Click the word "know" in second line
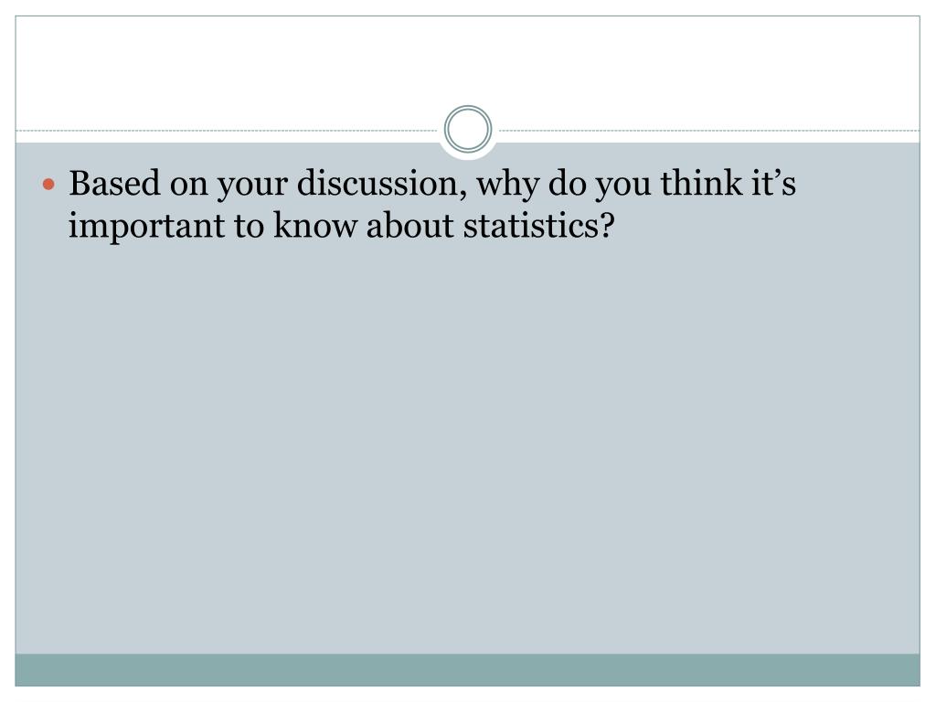The width and height of the screenshot is (936, 702). coord(315,226)
